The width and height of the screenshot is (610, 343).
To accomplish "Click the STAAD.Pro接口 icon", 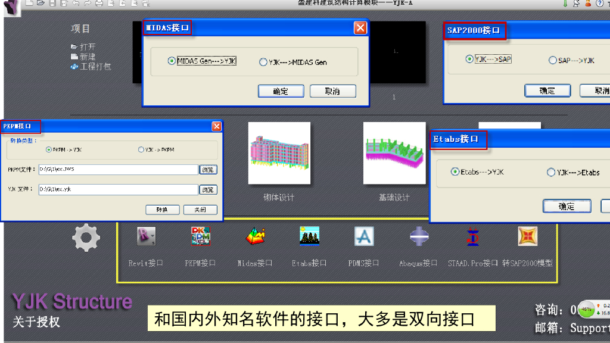I will pyautogui.click(x=472, y=236).
